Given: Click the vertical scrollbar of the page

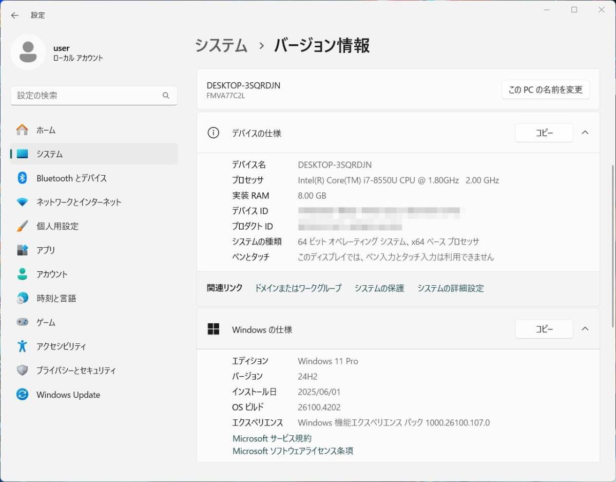Looking at the screenshot, I should (x=613, y=247).
